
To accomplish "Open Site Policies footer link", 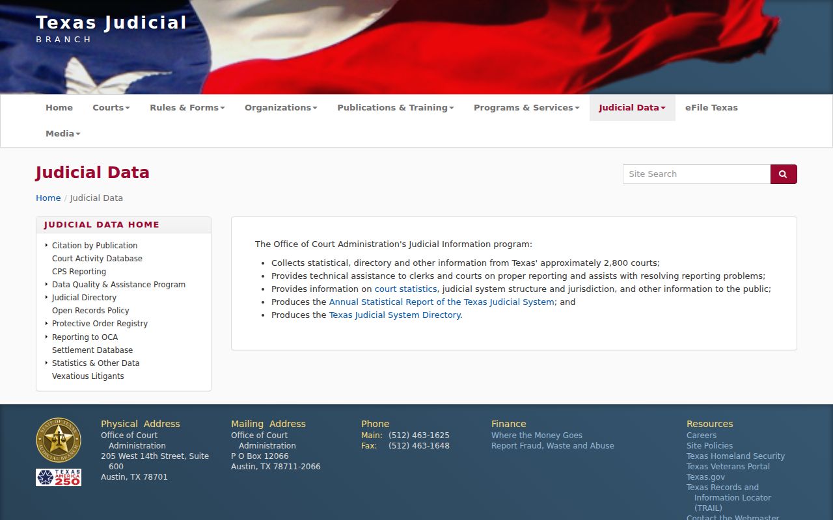I will point(709,446).
